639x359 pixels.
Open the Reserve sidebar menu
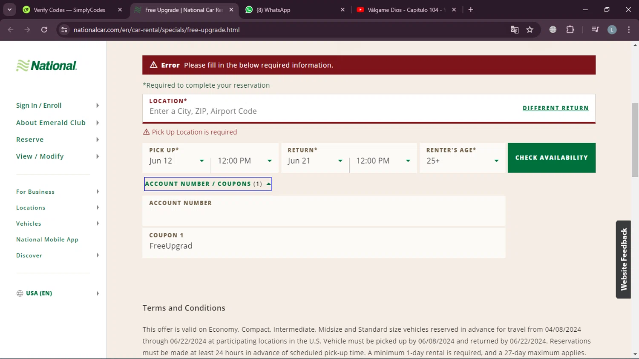click(x=58, y=140)
